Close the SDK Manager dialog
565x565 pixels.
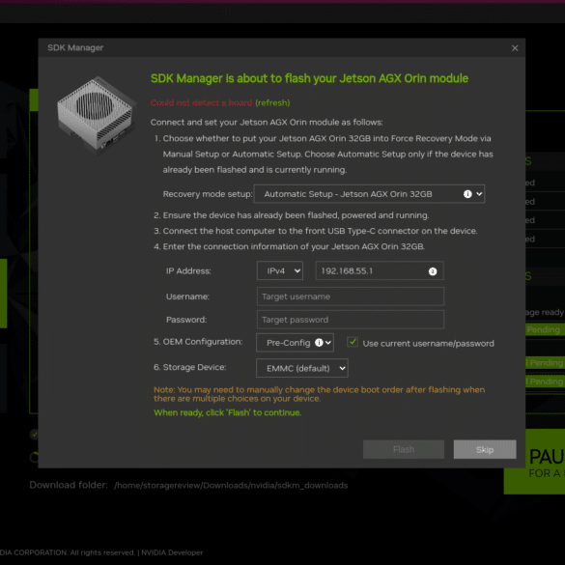515,48
